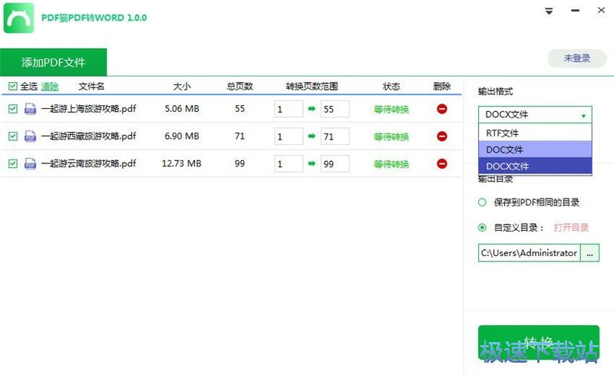Click the PDF file icon of 一起游云南旅游攻略.pdf
The height and width of the screenshot is (375, 614).
(31, 163)
